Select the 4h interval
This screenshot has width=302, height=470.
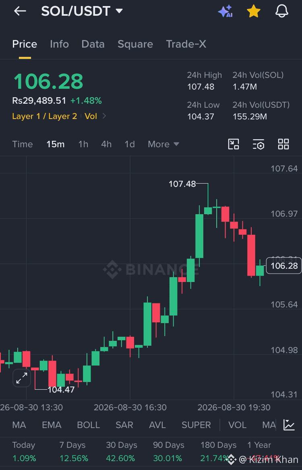[x=106, y=144]
